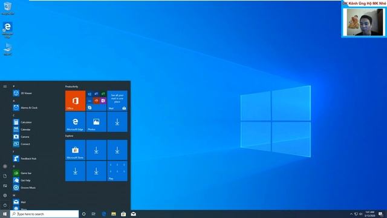This screenshot has height=218, width=387.
Task: Click the taskbar clock and date
Action: coord(369,214)
